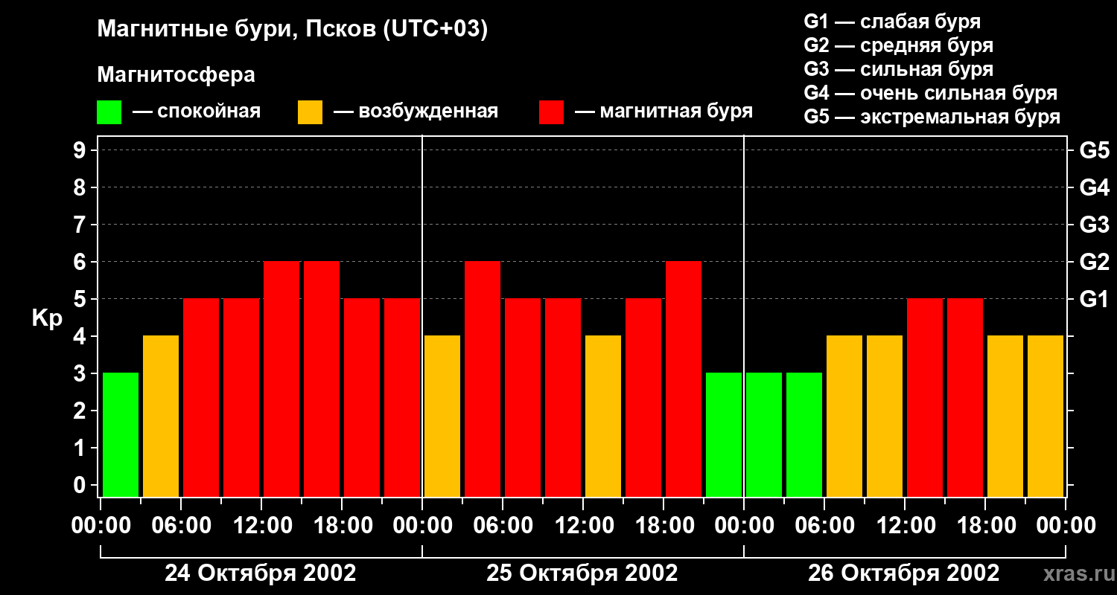1117x595 pixels.
Task: Click the red 21:00–00:00 bar on 24 October
Action: click(x=402, y=397)
